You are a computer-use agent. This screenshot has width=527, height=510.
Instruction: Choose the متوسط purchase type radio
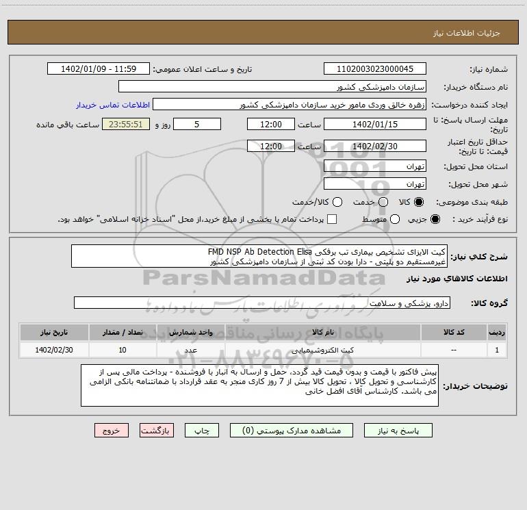coord(395,219)
